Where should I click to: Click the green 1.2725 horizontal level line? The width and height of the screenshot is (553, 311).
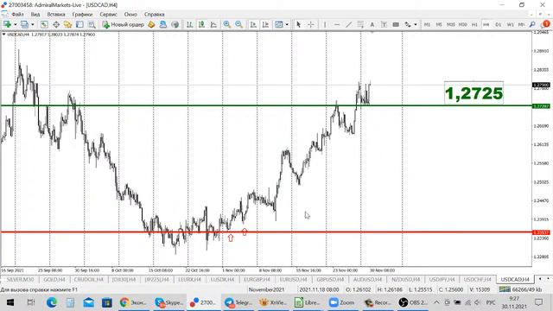pyautogui.click(x=266, y=105)
